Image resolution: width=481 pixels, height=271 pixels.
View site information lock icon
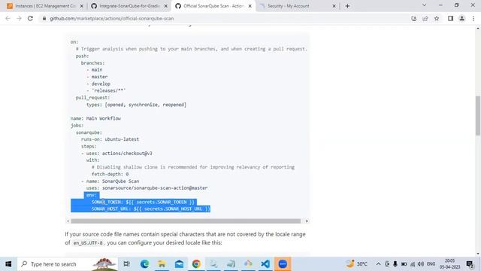pyautogui.click(x=44, y=18)
